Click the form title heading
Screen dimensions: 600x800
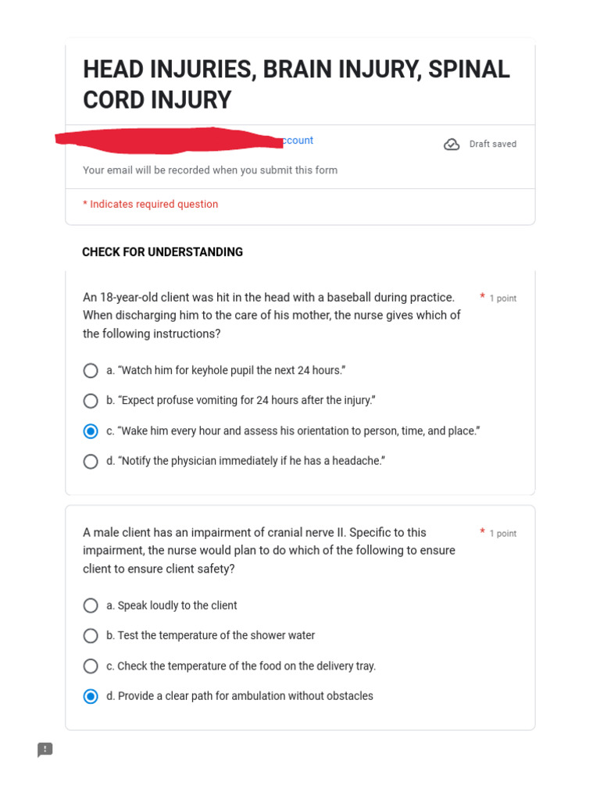[x=296, y=84]
